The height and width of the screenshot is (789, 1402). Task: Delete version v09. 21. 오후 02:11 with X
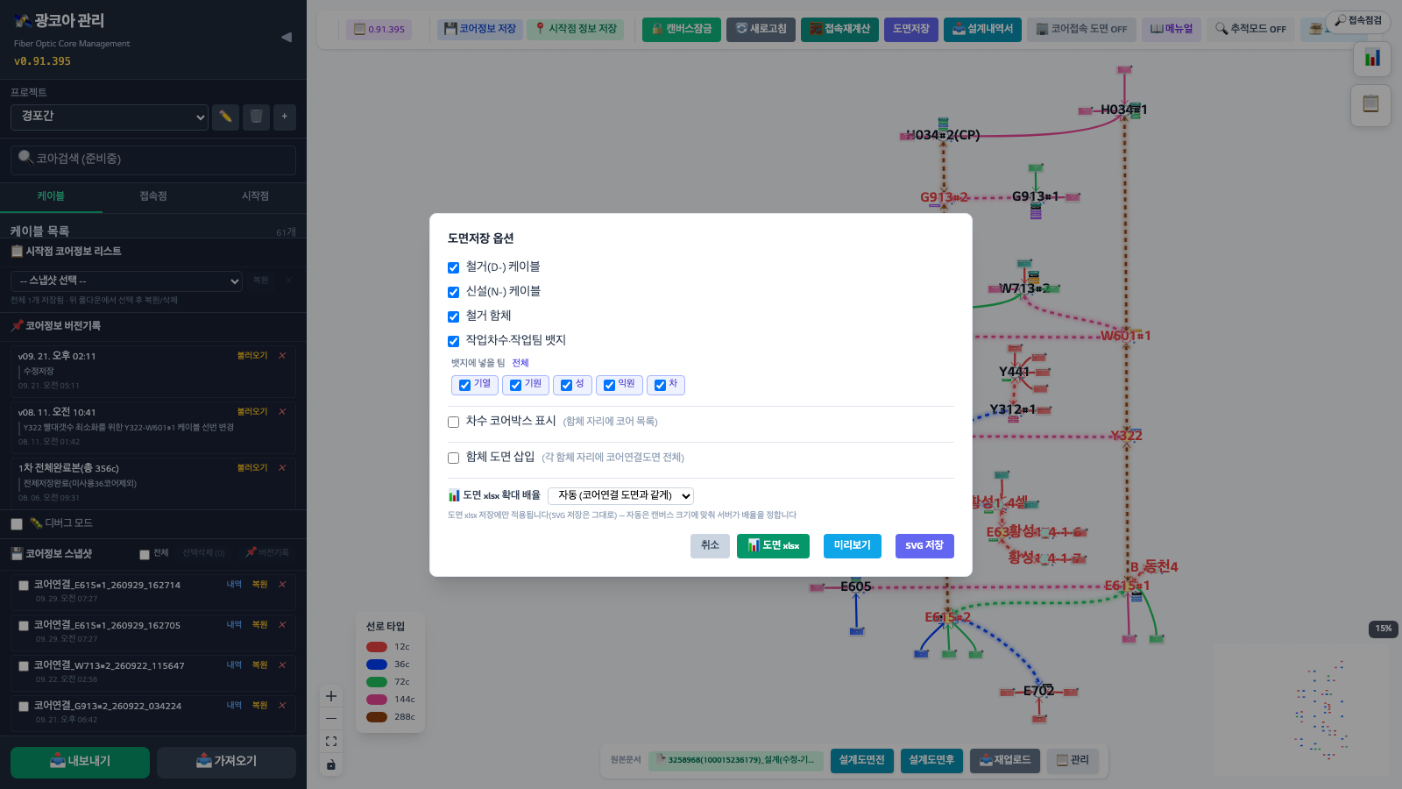pyautogui.click(x=282, y=355)
